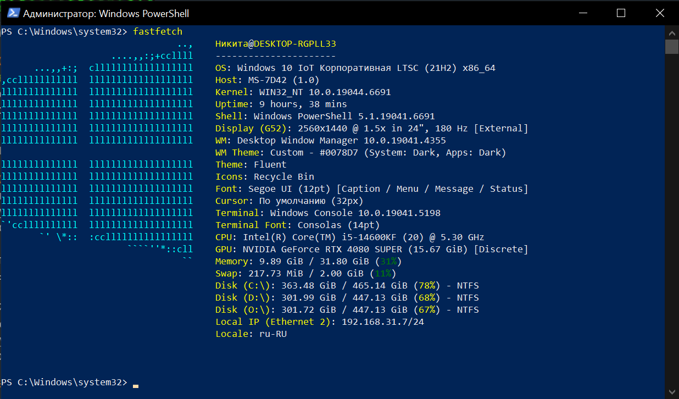Click the Shell value "Windows PowerShell 5.1.19041.6691"

(344, 116)
